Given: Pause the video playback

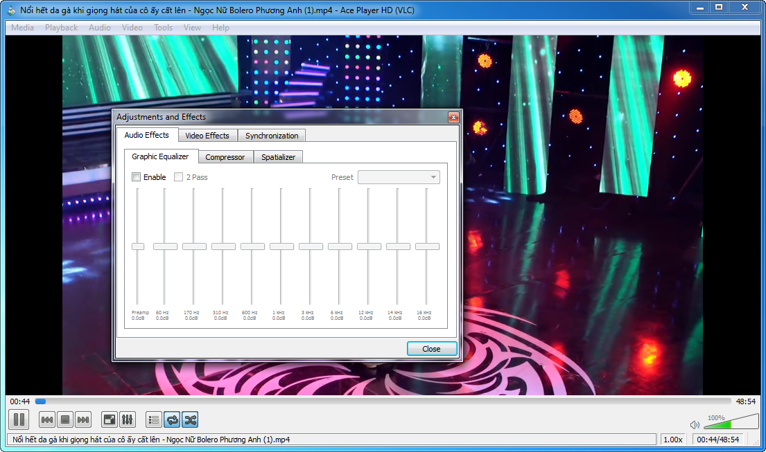Looking at the screenshot, I should pos(19,419).
